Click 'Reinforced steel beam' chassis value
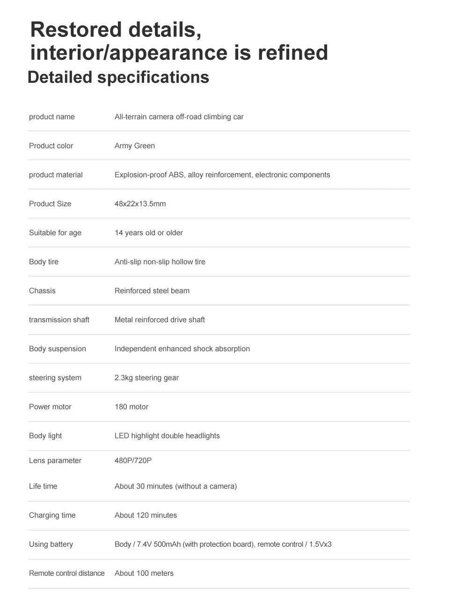Viewport: 468px width, 608px height. 152,291
